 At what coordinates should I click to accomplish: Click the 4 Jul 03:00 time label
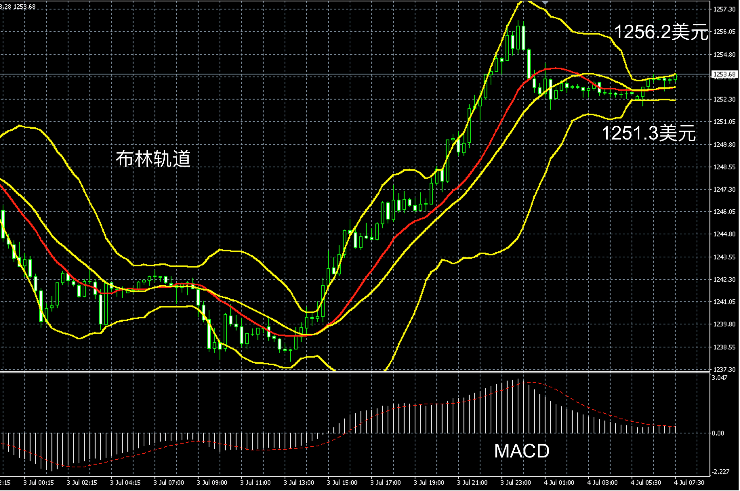602,483
